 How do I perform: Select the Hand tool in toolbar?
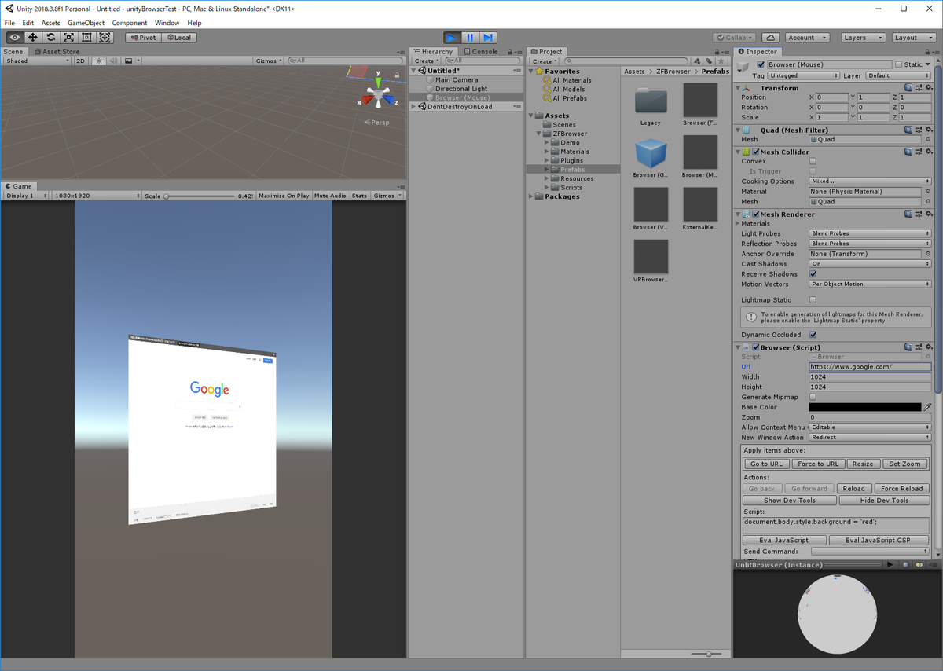tap(15, 37)
